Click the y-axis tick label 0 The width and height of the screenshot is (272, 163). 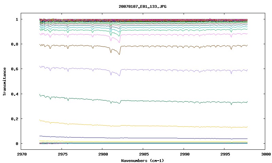[x=17, y=144]
